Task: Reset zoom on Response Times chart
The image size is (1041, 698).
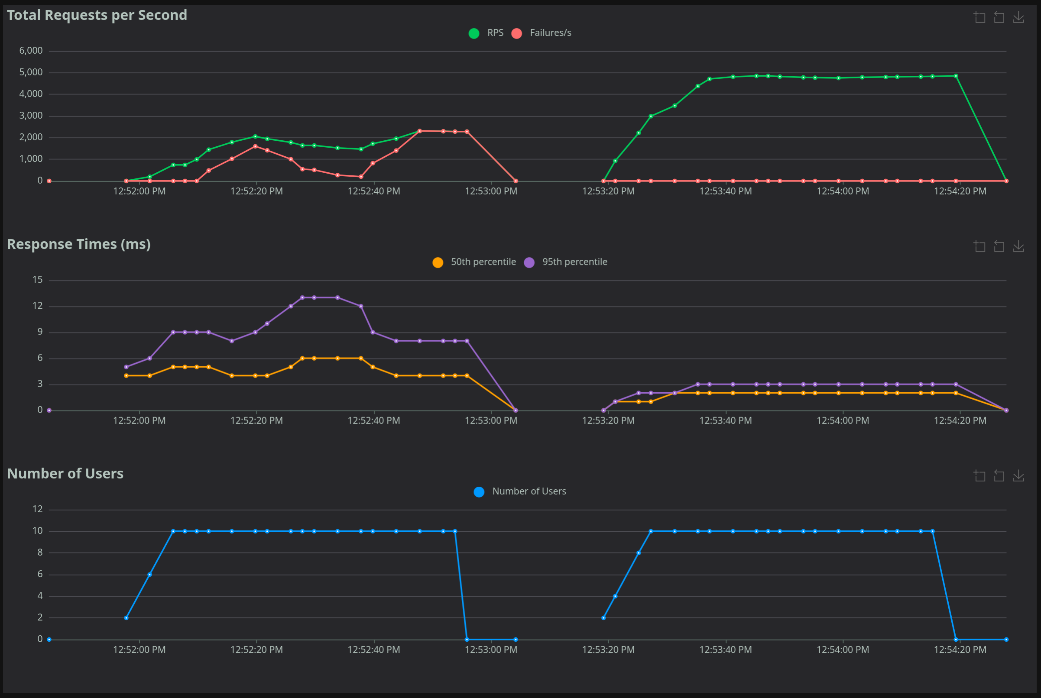Action: [x=999, y=247]
